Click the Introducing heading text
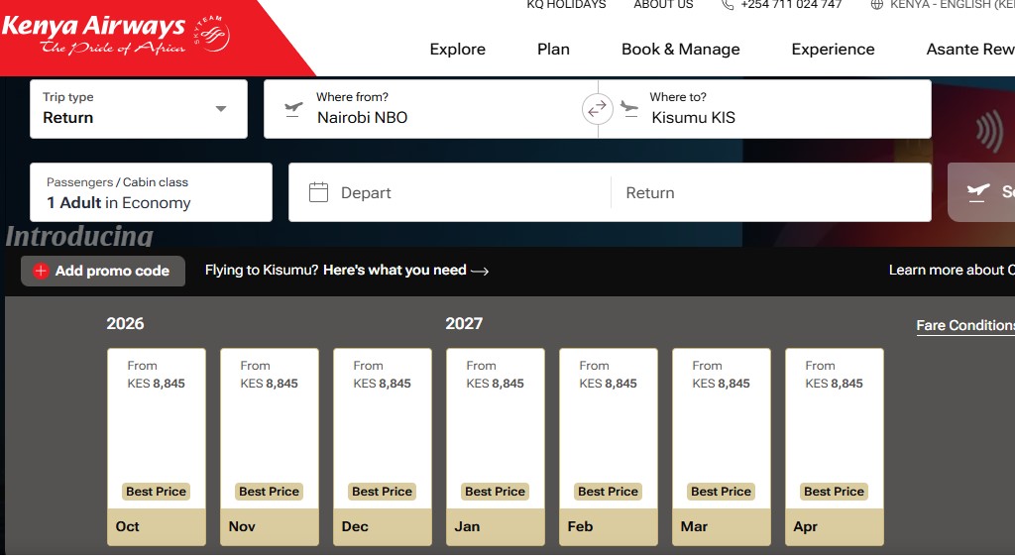The width and height of the screenshot is (1015, 559). pos(79,236)
